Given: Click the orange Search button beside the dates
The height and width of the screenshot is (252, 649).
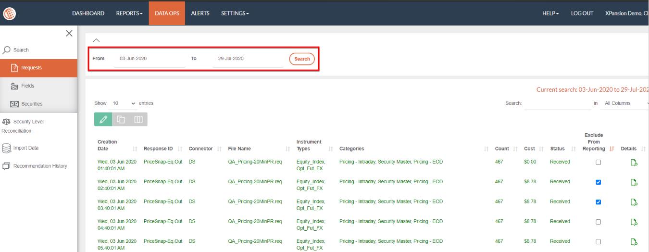Looking at the screenshot, I should pyautogui.click(x=302, y=59).
